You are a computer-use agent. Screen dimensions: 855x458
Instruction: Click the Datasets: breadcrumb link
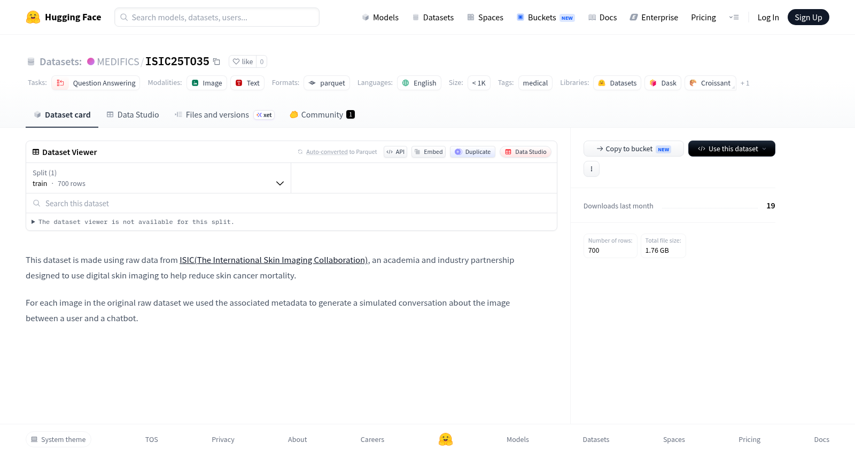60,61
